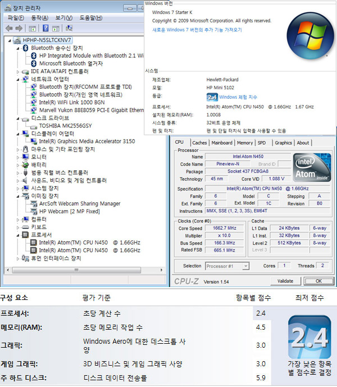Switch to the SPD tab in CPU-Z

coord(262,143)
